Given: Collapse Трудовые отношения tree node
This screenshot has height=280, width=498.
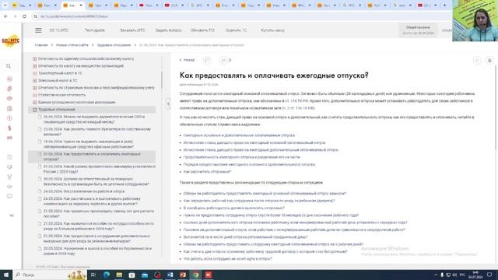Looking at the screenshot, I should pos(34,110).
